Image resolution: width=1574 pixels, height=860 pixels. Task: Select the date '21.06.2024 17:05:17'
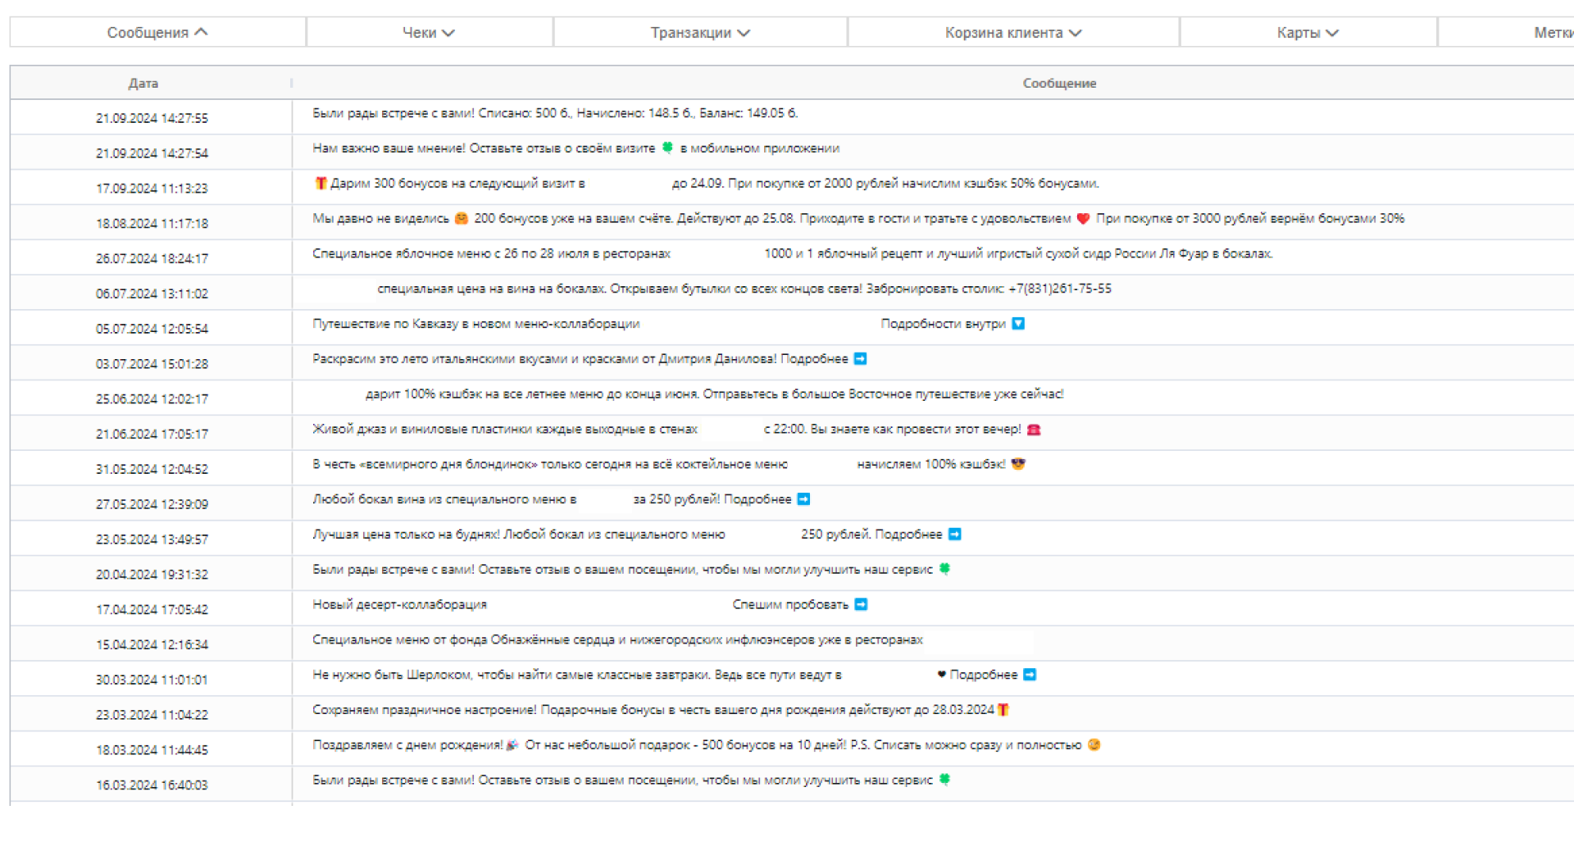click(x=152, y=435)
